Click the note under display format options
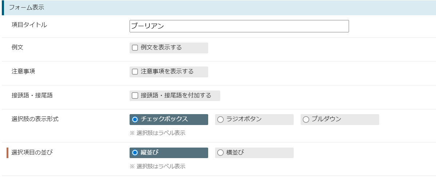 click(157, 133)
